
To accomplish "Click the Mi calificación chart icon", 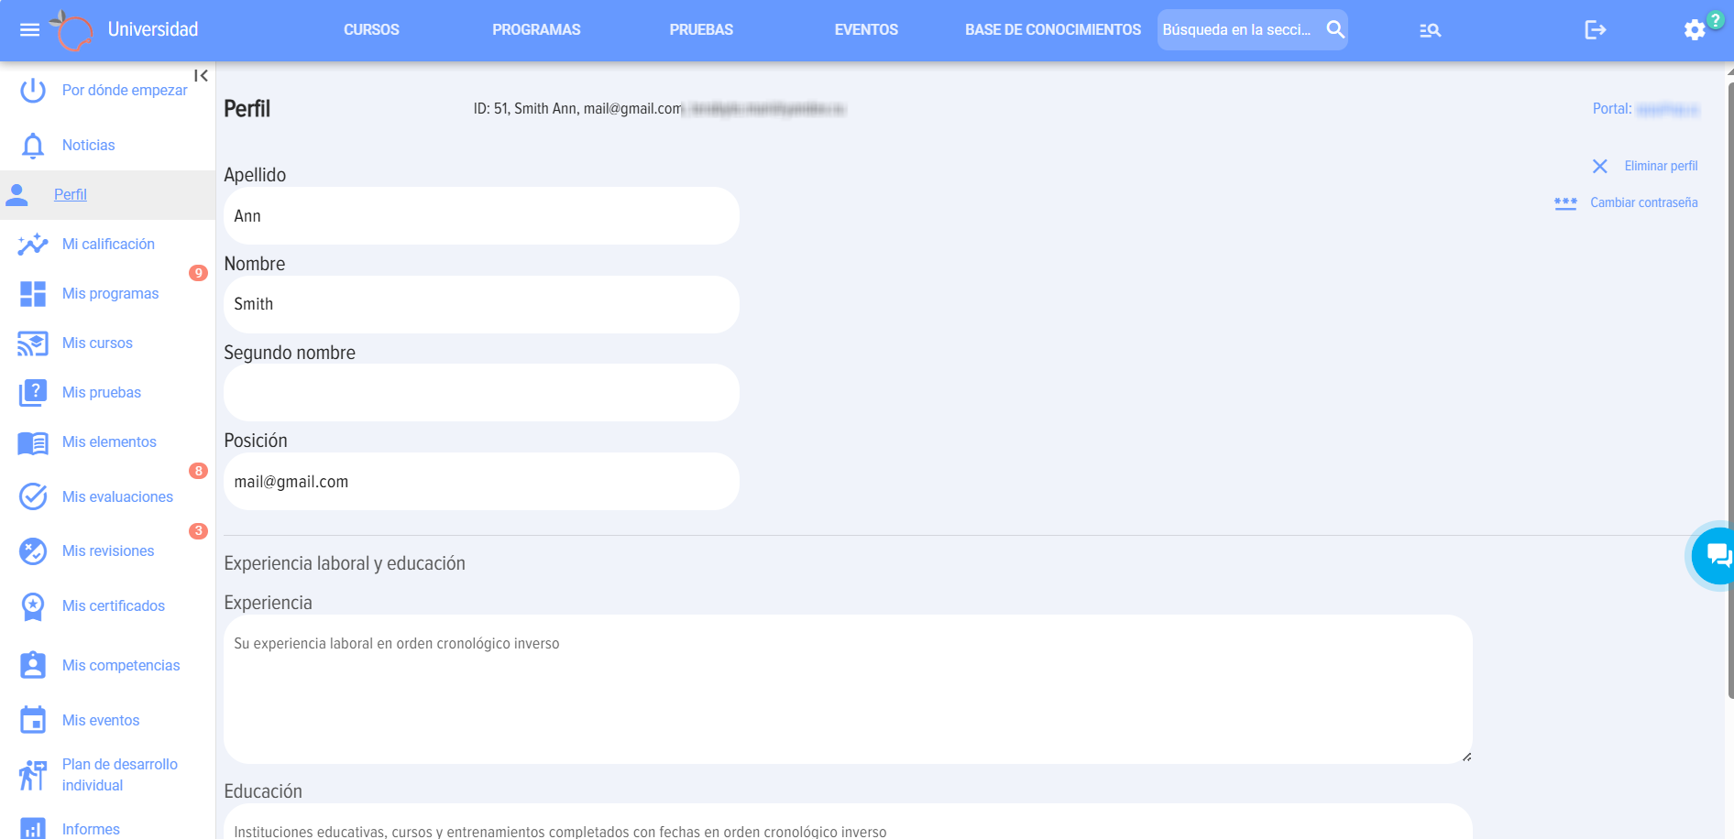I will [33, 244].
